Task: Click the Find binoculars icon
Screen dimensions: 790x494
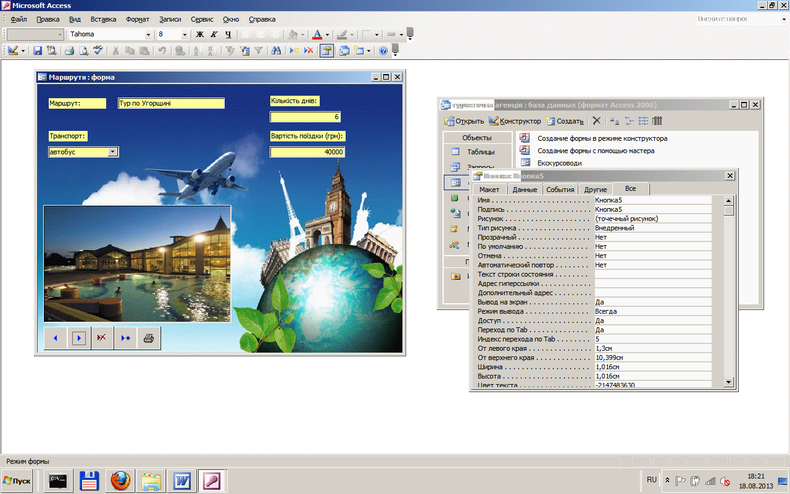Action: click(x=276, y=51)
